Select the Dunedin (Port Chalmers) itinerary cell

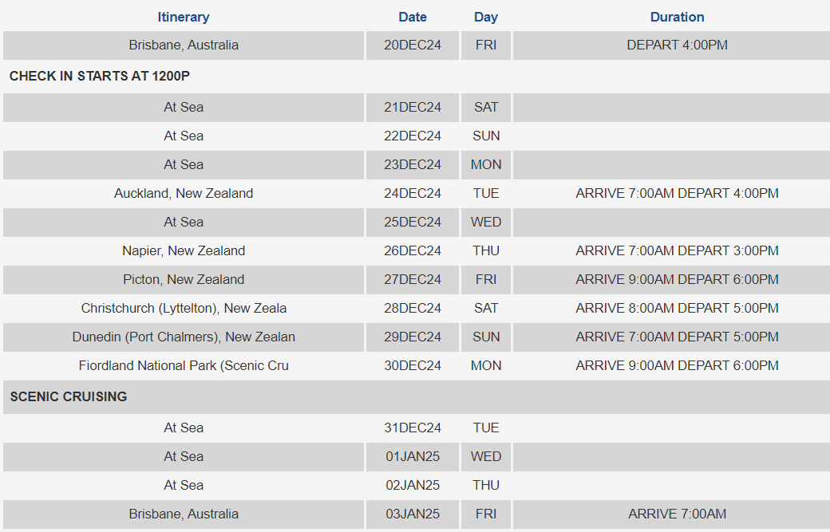point(184,337)
